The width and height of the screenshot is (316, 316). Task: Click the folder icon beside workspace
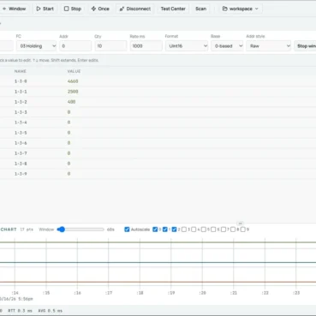pos(225,9)
